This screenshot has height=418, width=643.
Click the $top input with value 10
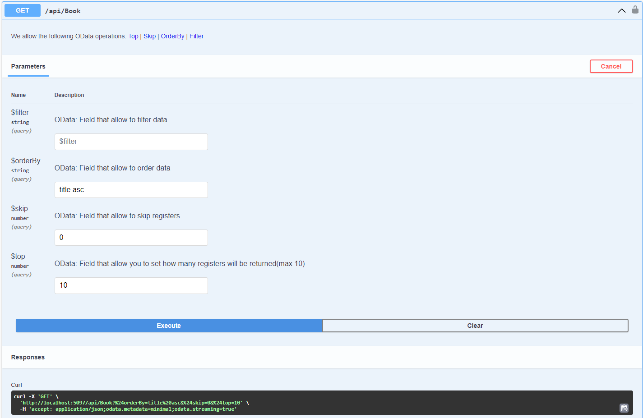131,285
